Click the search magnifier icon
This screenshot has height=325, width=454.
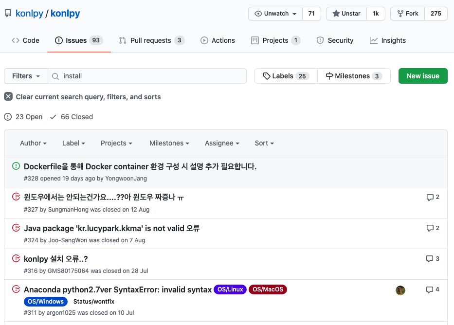coord(55,76)
